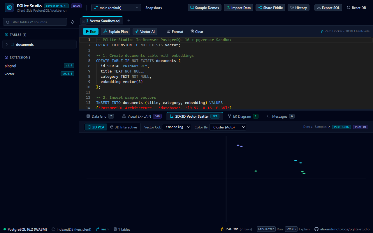Click the IndexedDB storage icon in the status bar

[53, 229]
